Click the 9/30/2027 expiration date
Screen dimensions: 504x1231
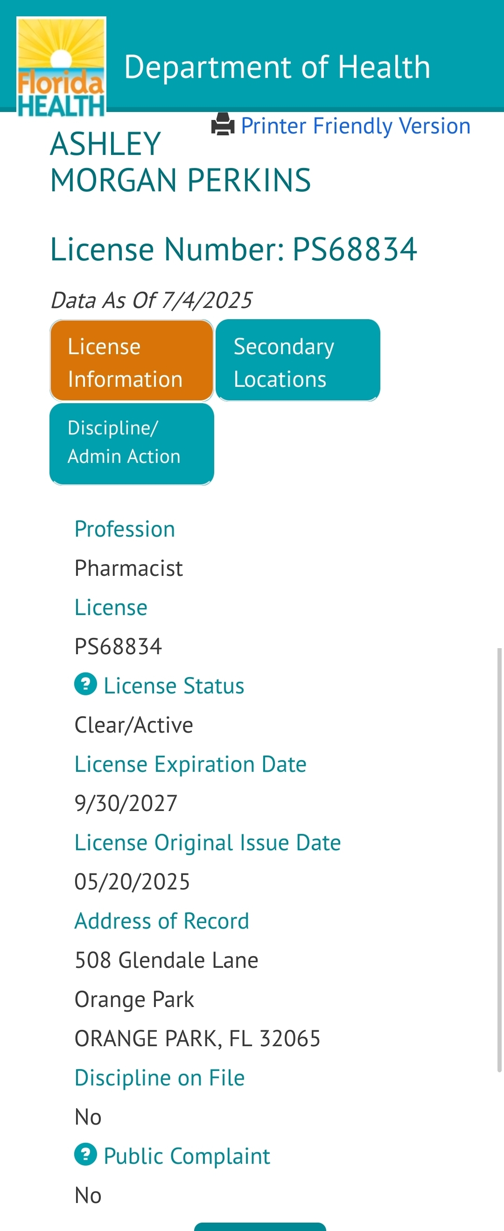point(126,803)
